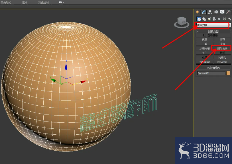
Task: Open the Create command panel tab
Action: tap(198, 12)
